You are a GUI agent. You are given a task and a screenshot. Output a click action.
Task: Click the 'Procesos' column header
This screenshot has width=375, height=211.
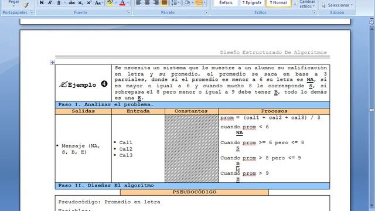(x=274, y=111)
